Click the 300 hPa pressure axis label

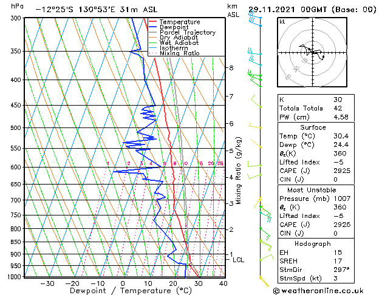click(17, 18)
